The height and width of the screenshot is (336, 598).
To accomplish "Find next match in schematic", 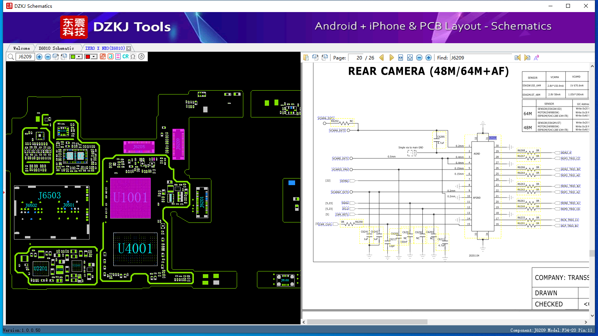I will 527,58.
